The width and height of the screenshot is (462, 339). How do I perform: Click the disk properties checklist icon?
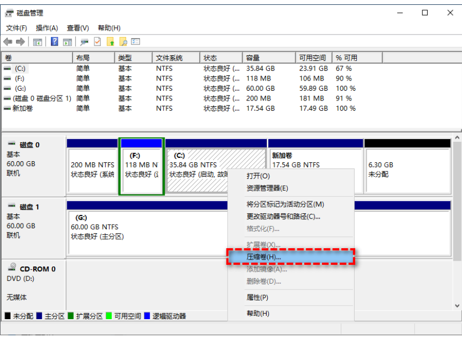[x=97, y=41]
